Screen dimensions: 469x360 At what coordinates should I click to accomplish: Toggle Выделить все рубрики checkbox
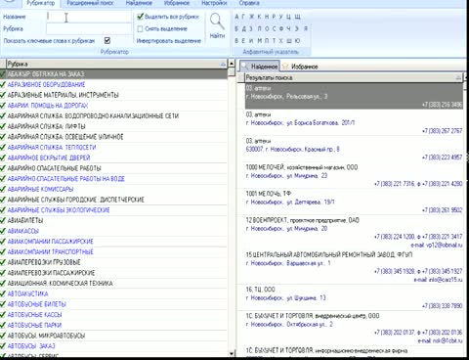pos(140,17)
